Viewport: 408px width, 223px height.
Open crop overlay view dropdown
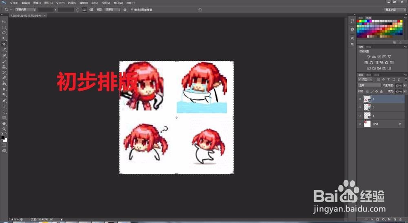[113, 10]
